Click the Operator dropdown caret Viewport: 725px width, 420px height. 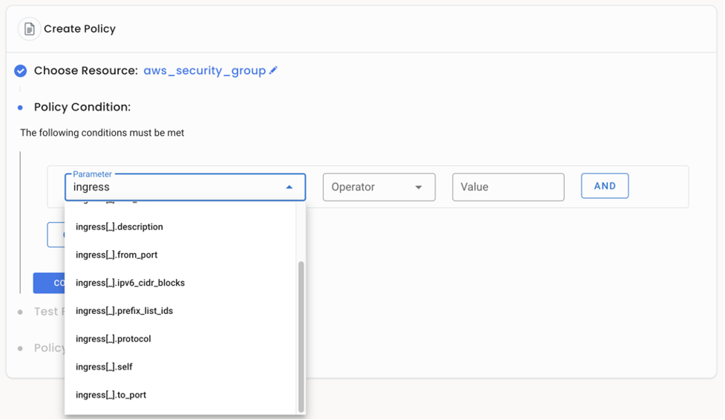click(x=419, y=188)
